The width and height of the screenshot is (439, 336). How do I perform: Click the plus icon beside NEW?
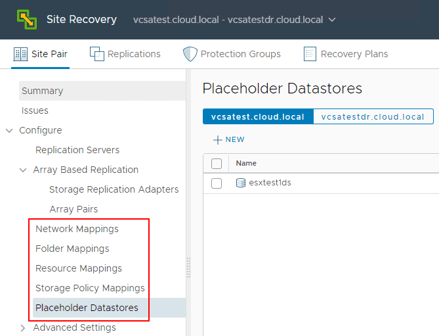pos(218,139)
